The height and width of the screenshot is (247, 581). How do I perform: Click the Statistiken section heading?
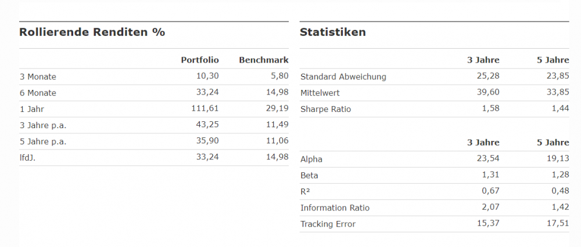point(333,32)
